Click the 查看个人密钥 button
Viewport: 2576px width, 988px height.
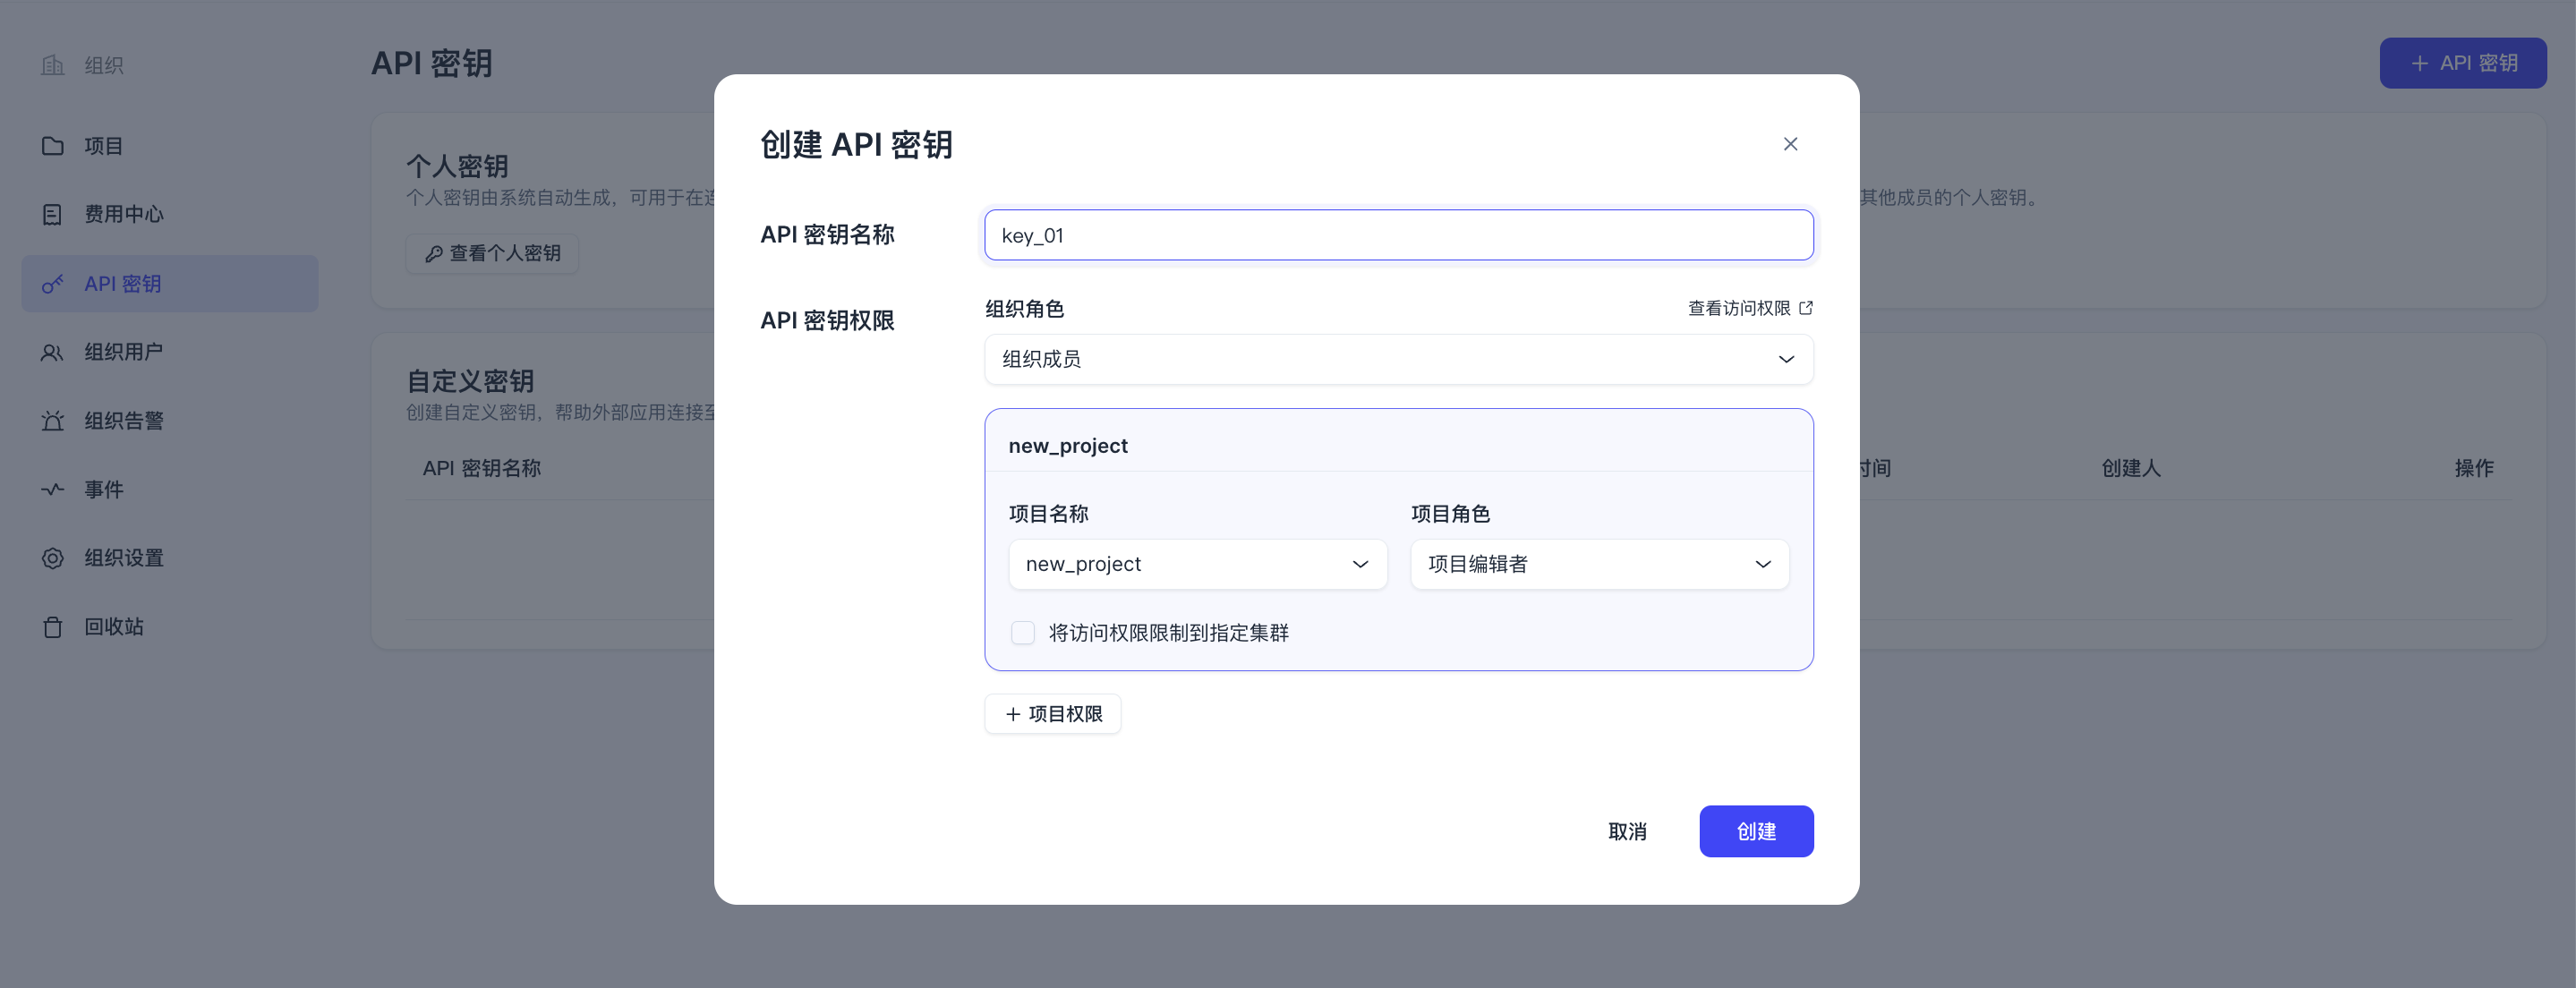pos(492,253)
